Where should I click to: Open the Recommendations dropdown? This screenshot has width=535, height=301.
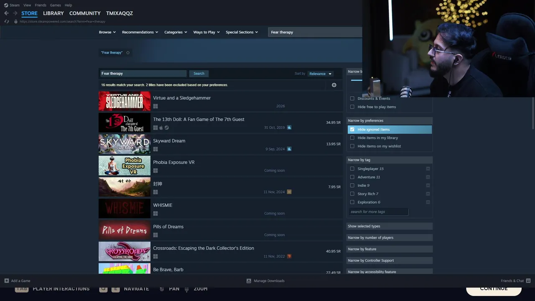(140, 32)
